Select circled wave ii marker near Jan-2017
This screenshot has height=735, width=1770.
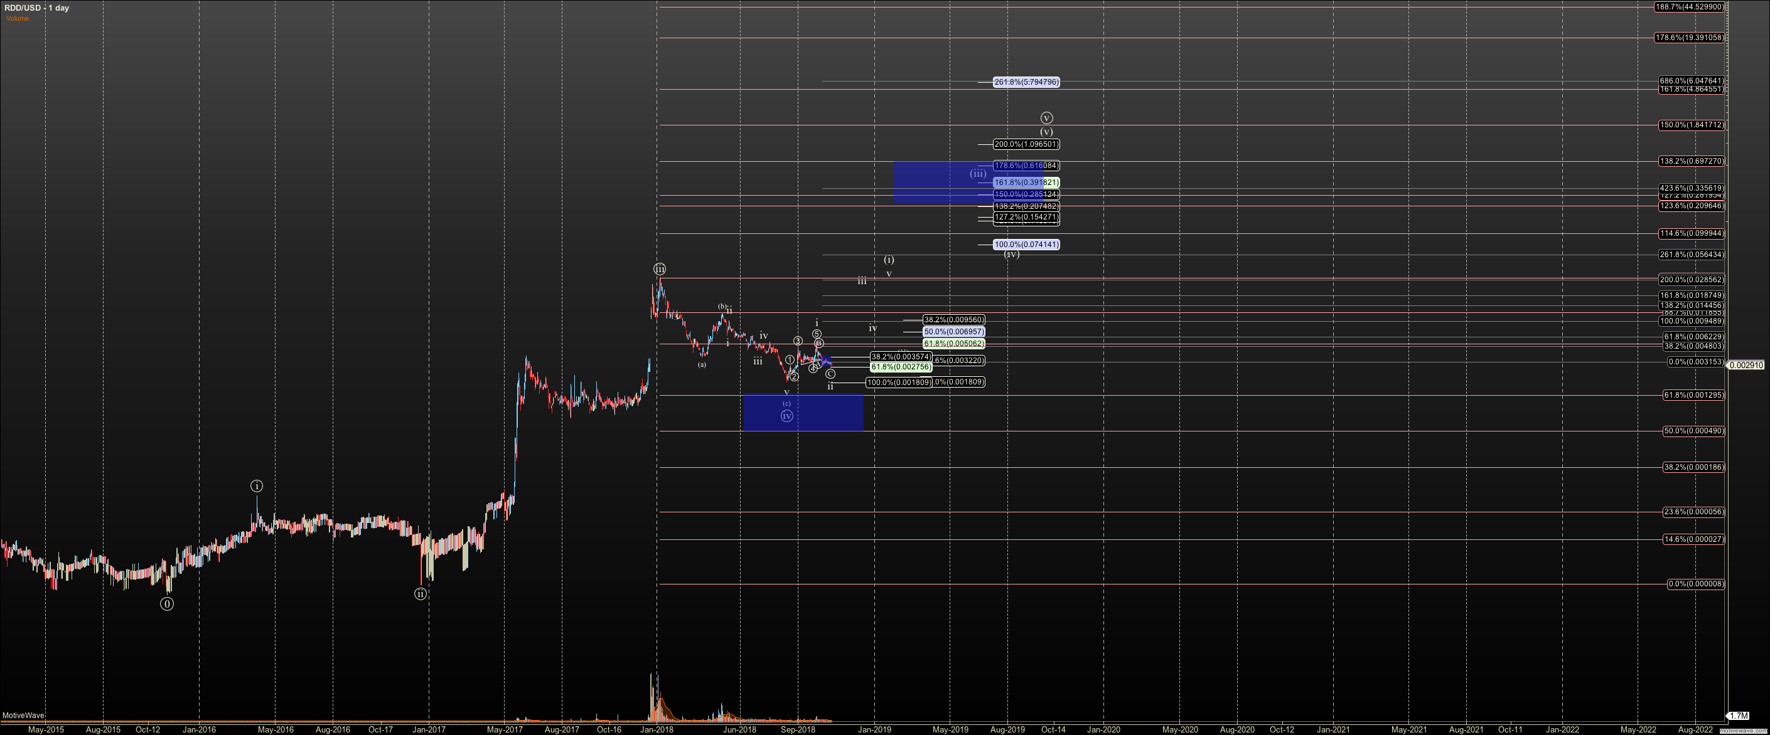click(x=421, y=594)
